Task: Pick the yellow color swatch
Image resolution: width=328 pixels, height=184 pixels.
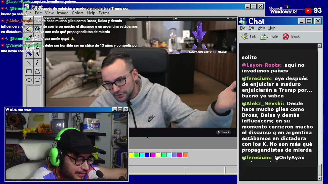Action: click(131, 155)
